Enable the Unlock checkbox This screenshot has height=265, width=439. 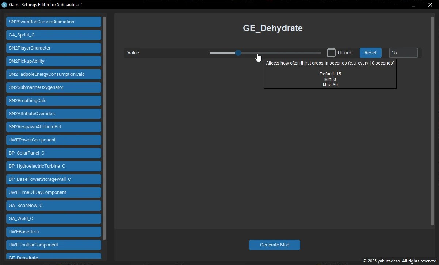click(x=331, y=53)
